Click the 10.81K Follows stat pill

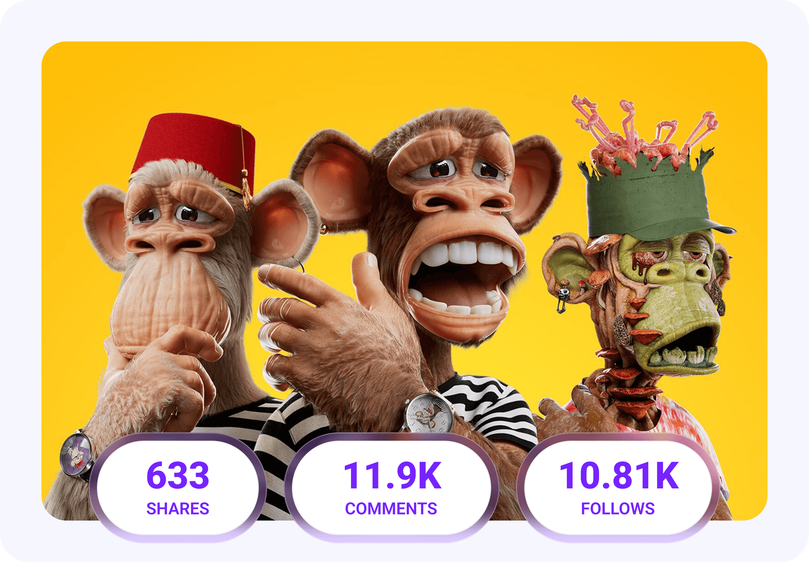pyautogui.click(x=618, y=487)
